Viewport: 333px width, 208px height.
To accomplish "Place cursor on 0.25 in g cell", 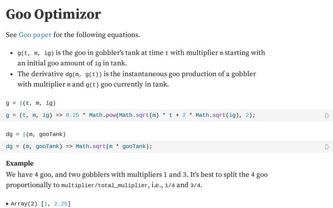I will (72, 115).
